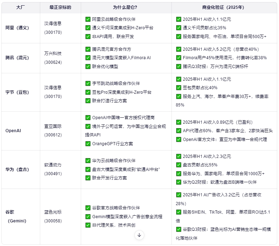Click the check icon beside Gemini模型深度嵌入广告创意全流程
The image size is (279, 246).
point(88,216)
